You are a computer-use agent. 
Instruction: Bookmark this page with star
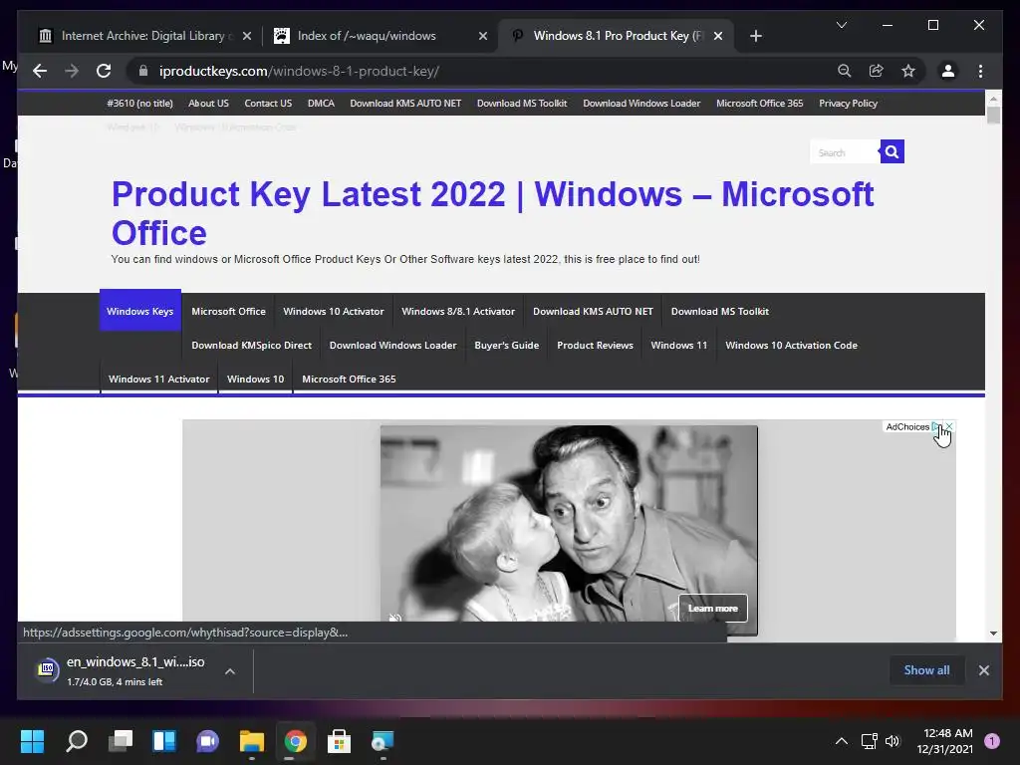pos(908,71)
